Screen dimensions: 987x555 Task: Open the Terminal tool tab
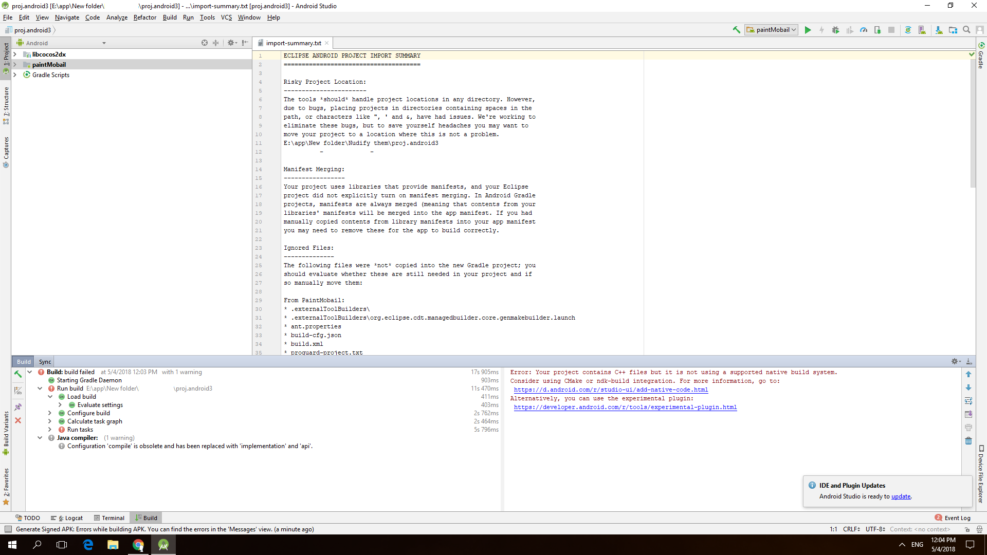point(109,518)
